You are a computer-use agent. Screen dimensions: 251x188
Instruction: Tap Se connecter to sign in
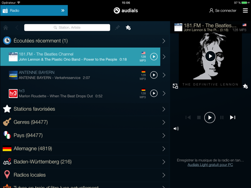[223, 10]
